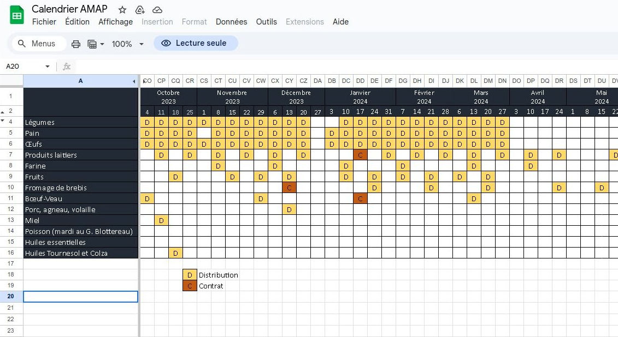This screenshot has height=337, width=618.
Task: Click the fx formula icon
Action: (x=67, y=66)
